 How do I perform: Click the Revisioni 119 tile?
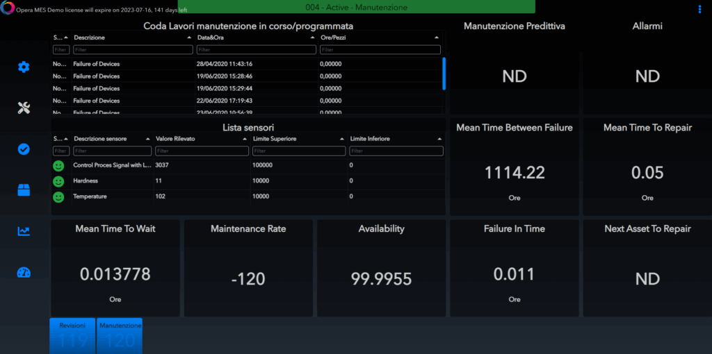72,335
